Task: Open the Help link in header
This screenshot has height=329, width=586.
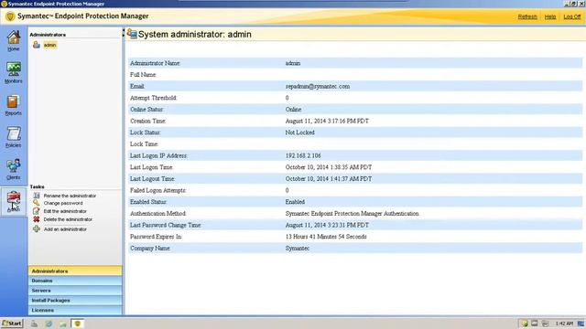Action: pyautogui.click(x=549, y=16)
